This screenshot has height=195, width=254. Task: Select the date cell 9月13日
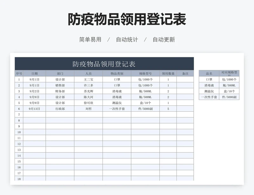tap(34, 109)
